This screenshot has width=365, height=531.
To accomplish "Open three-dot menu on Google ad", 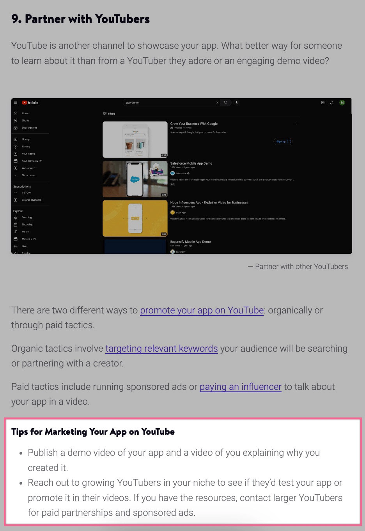I will tap(296, 123).
